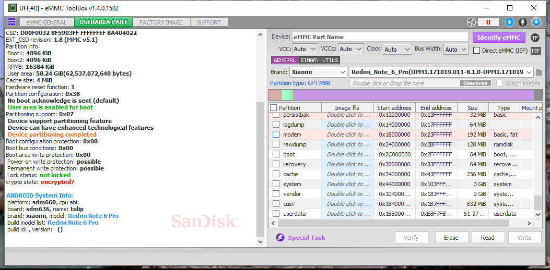Viewport: 550px width, 270px height.
Task: Click the image file cell for boot
Action: pos(349,154)
